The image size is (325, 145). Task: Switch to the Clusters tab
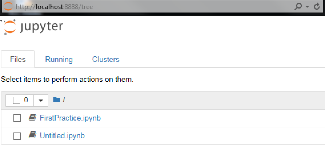(x=106, y=59)
